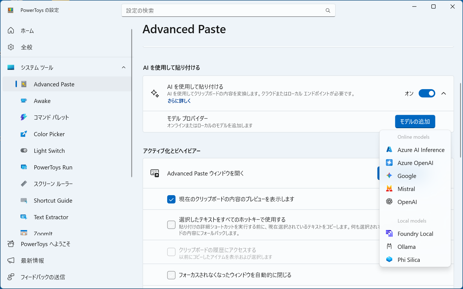Screen dimensions: 463x289
Task: Choose Mistral as the model provider
Action: tap(415, 189)
